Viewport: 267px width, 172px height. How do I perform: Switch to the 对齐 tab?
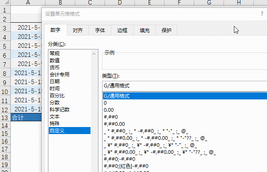77,30
